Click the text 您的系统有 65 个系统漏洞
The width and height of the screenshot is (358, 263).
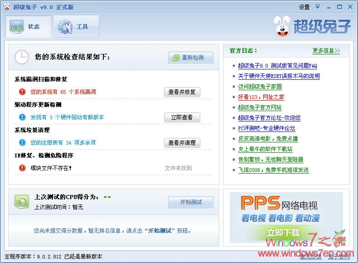[63, 92]
